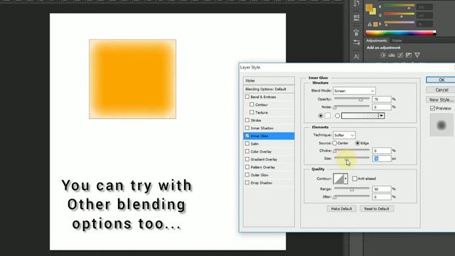Select the Styles row in Layer Style list
This screenshot has height=256, width=455.
[269, 80]
